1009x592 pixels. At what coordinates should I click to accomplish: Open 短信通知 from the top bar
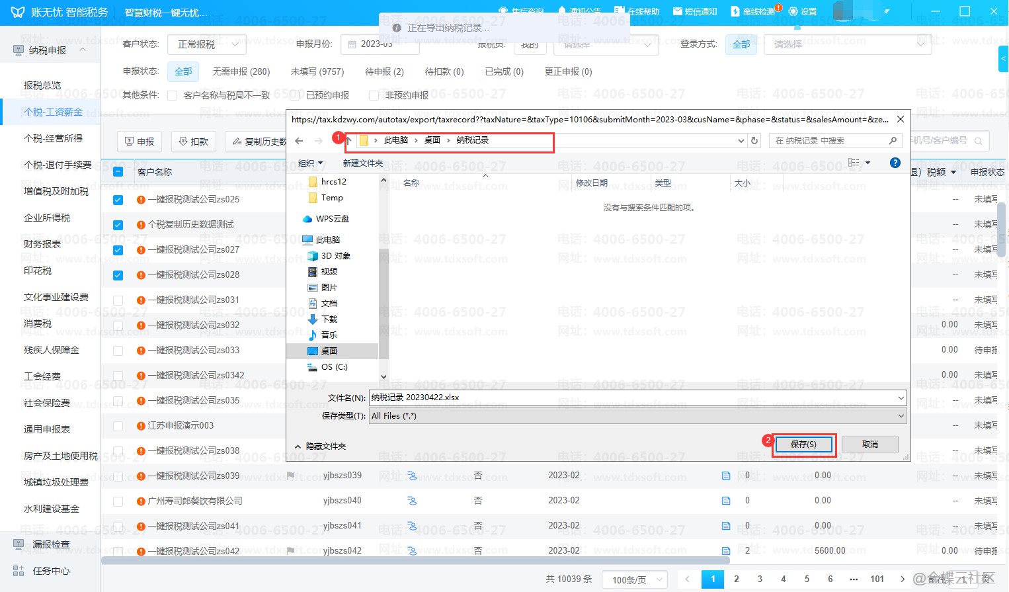(x=695, y=11)
